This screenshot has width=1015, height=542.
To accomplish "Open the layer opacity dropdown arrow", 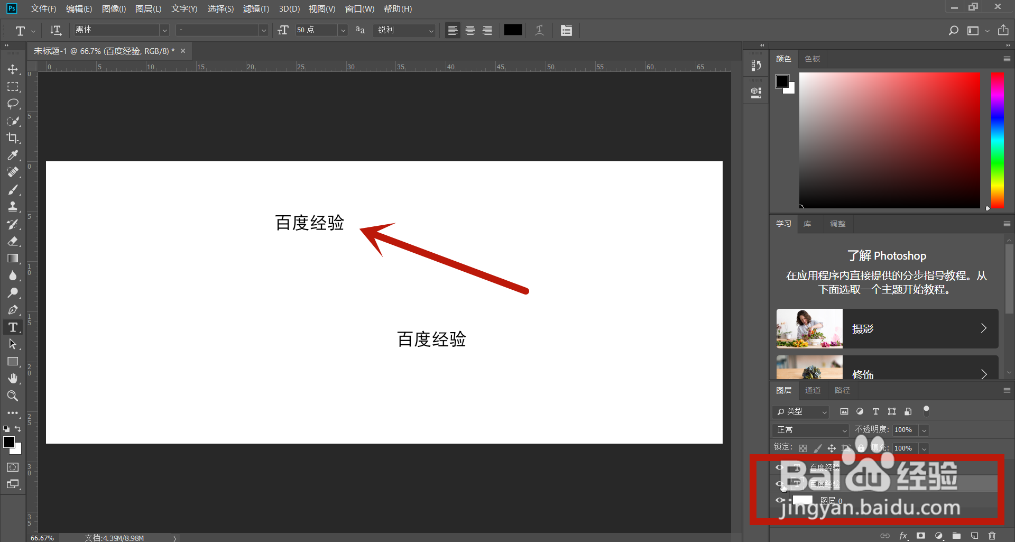I will tap(924, 430).
